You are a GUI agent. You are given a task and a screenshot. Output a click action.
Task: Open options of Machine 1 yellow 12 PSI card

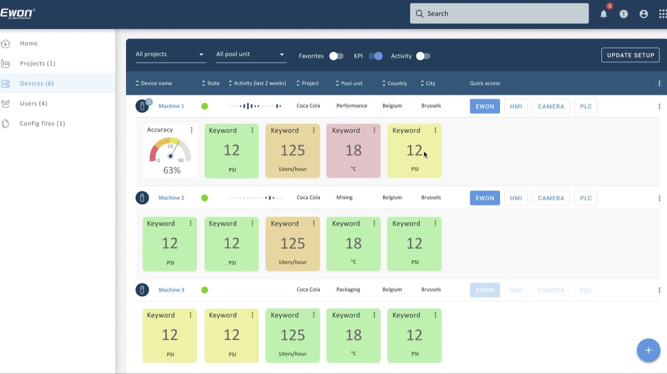click(x=435, y=130)
